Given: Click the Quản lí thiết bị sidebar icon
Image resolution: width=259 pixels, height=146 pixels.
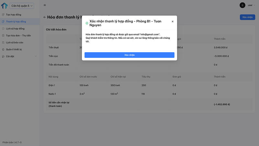Looking at the screenshot, I should point(3,49).
